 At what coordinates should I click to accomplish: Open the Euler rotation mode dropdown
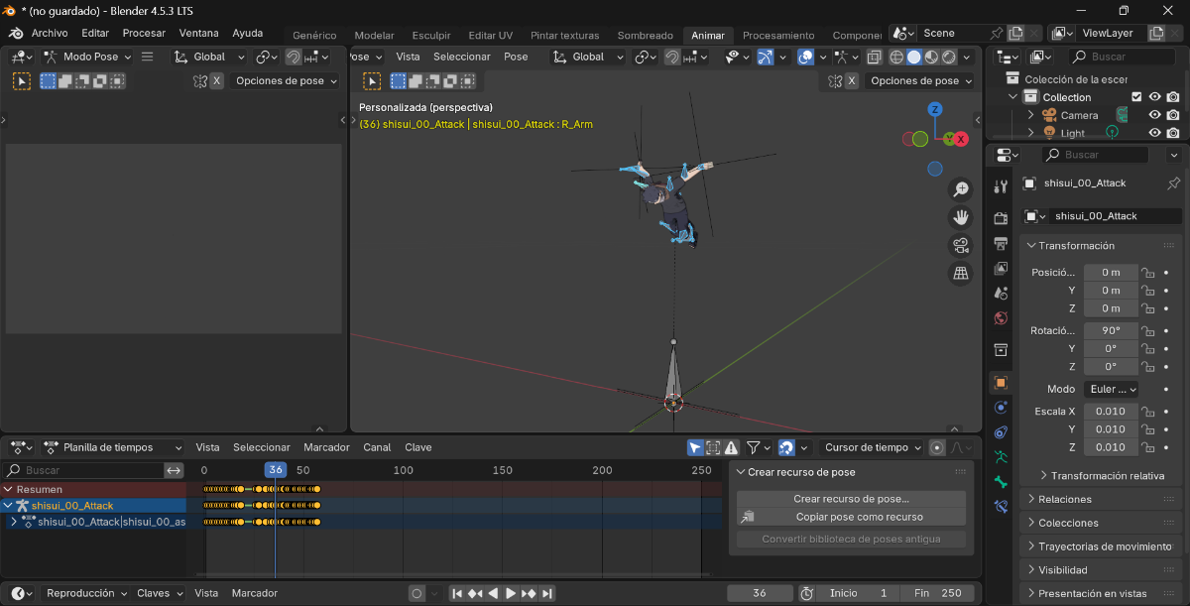(1110, 389)
